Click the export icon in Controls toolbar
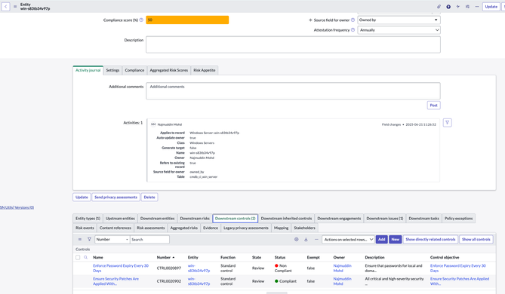The width and height of the screenshot is (505, 294). tap(306, 239)
